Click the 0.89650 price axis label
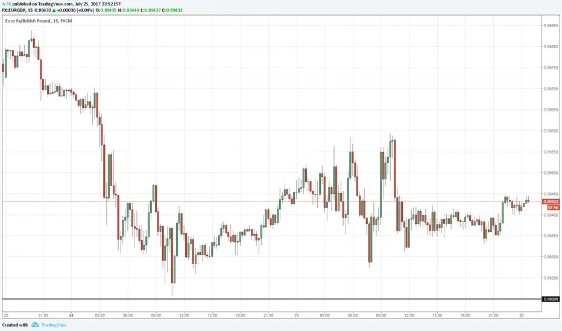562x331 pixels. coord(551,110)
